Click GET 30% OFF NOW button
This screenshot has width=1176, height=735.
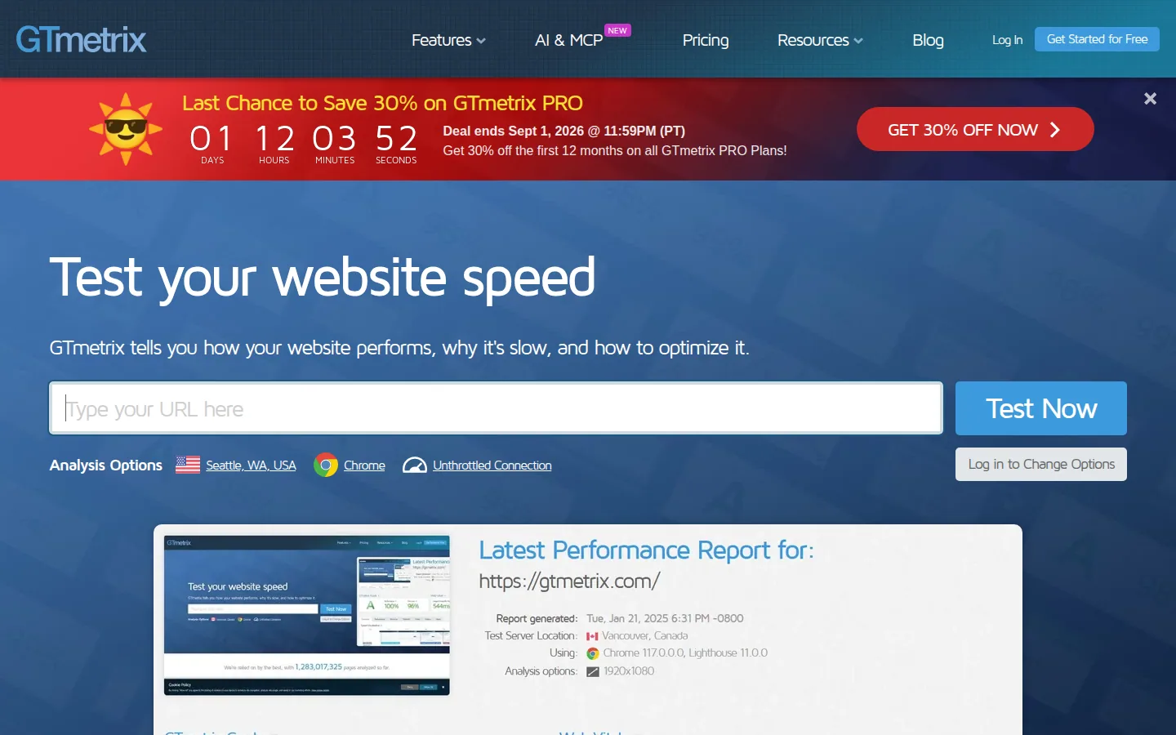(975, 129)
